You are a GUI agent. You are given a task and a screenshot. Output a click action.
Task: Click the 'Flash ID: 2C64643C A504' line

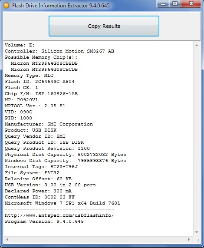[39, 82]
